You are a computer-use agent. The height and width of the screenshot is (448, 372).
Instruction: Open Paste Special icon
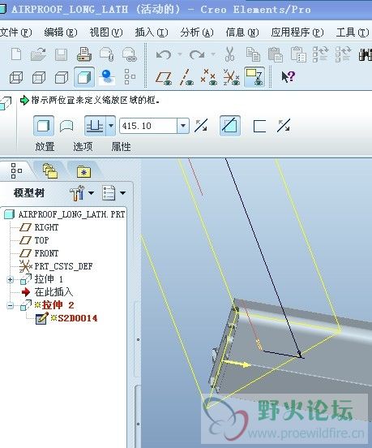pyautogui.click(x=298, y=54)
